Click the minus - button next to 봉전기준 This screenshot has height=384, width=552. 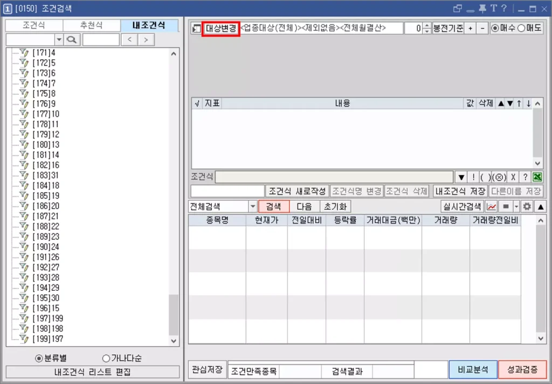pyautogui.click(x=482, y=29)
